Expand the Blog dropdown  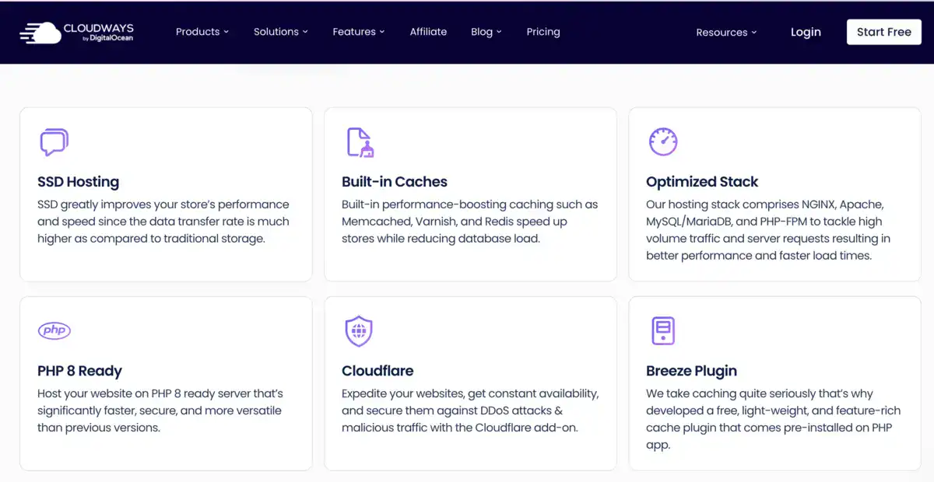pos(486,32)
